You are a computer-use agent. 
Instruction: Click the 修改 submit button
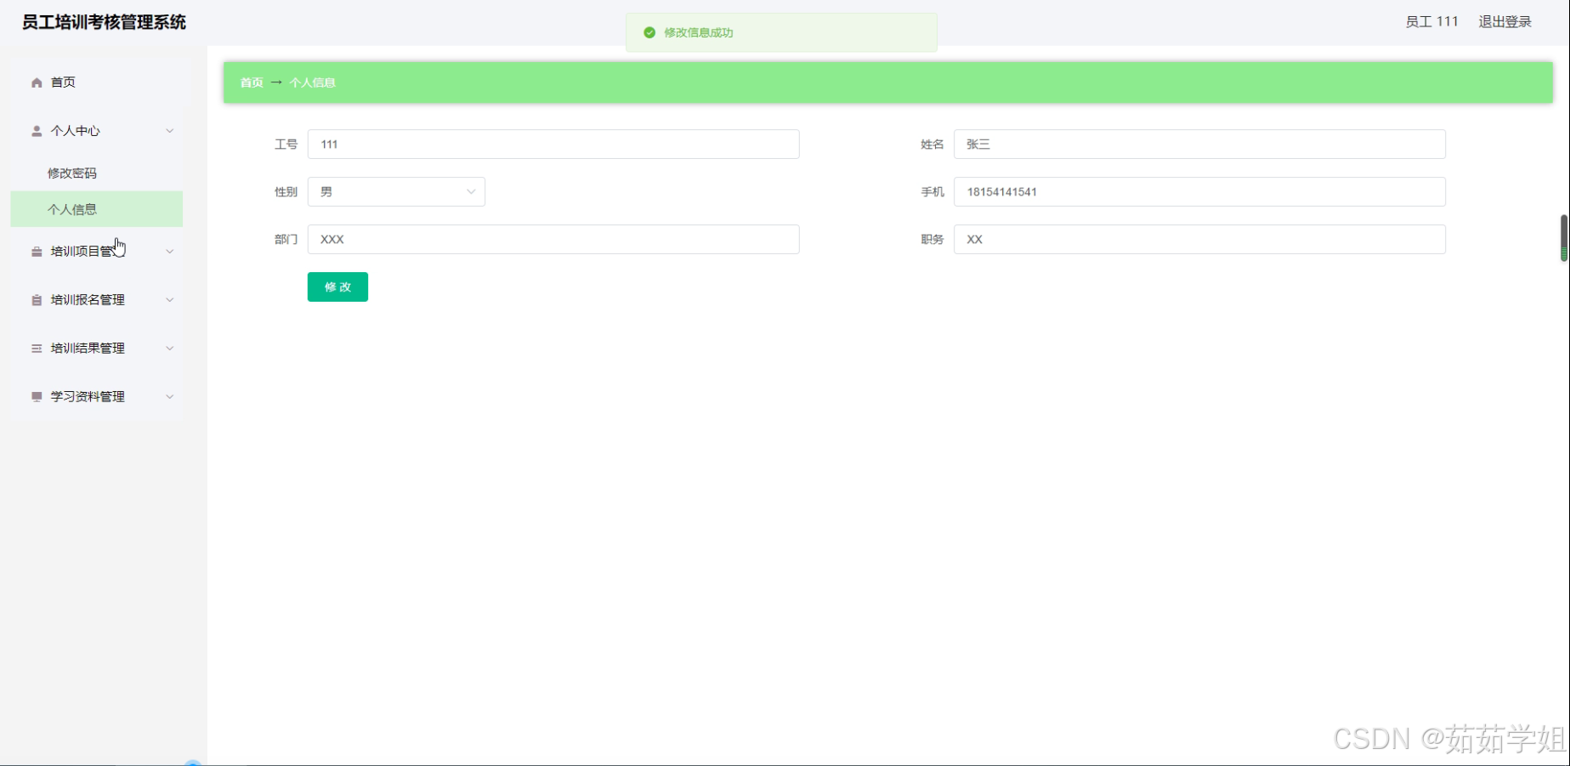pos(337,287)
